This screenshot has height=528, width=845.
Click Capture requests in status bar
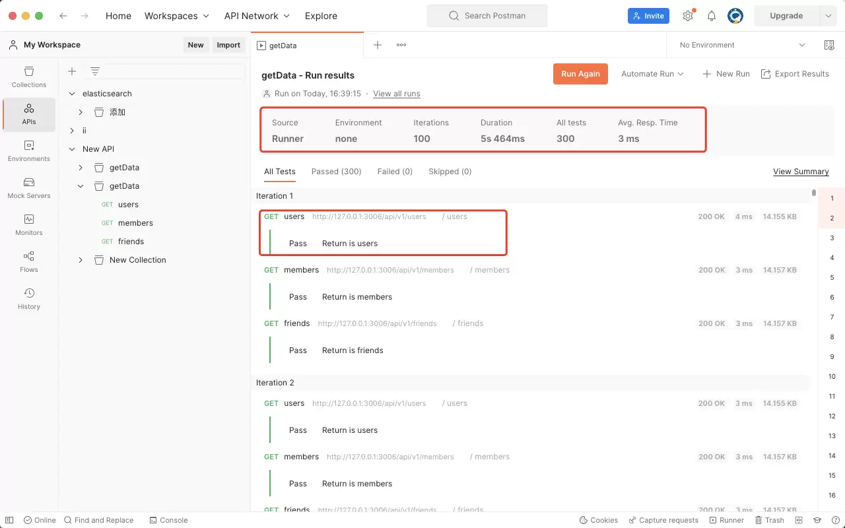[663, 520]
